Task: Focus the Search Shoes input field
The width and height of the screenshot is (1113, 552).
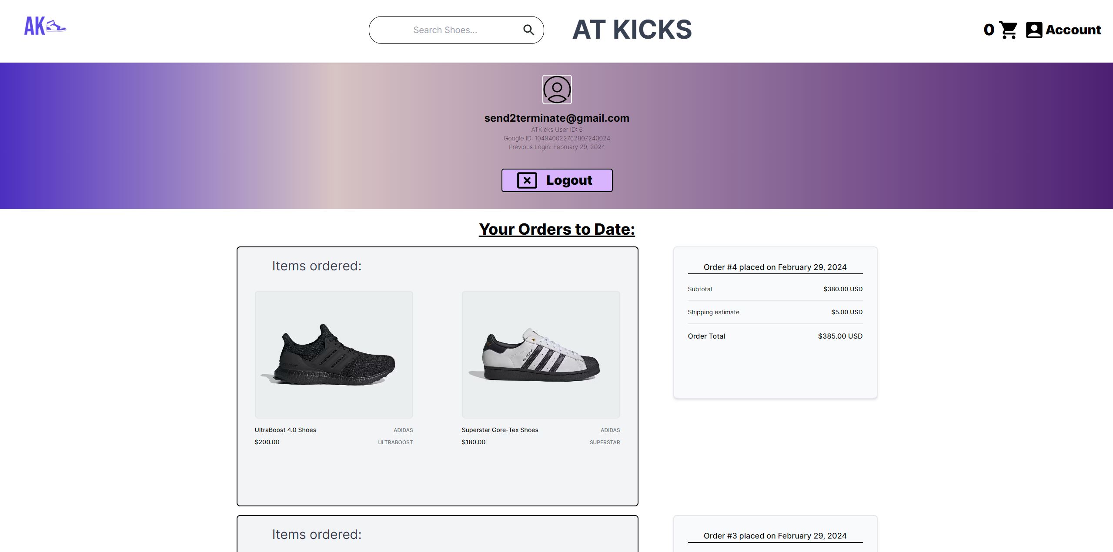Action: 445,30
